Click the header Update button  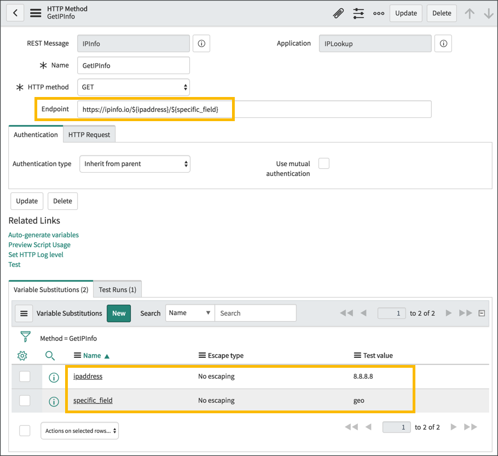pyautogui.click(x=406, y=13)
